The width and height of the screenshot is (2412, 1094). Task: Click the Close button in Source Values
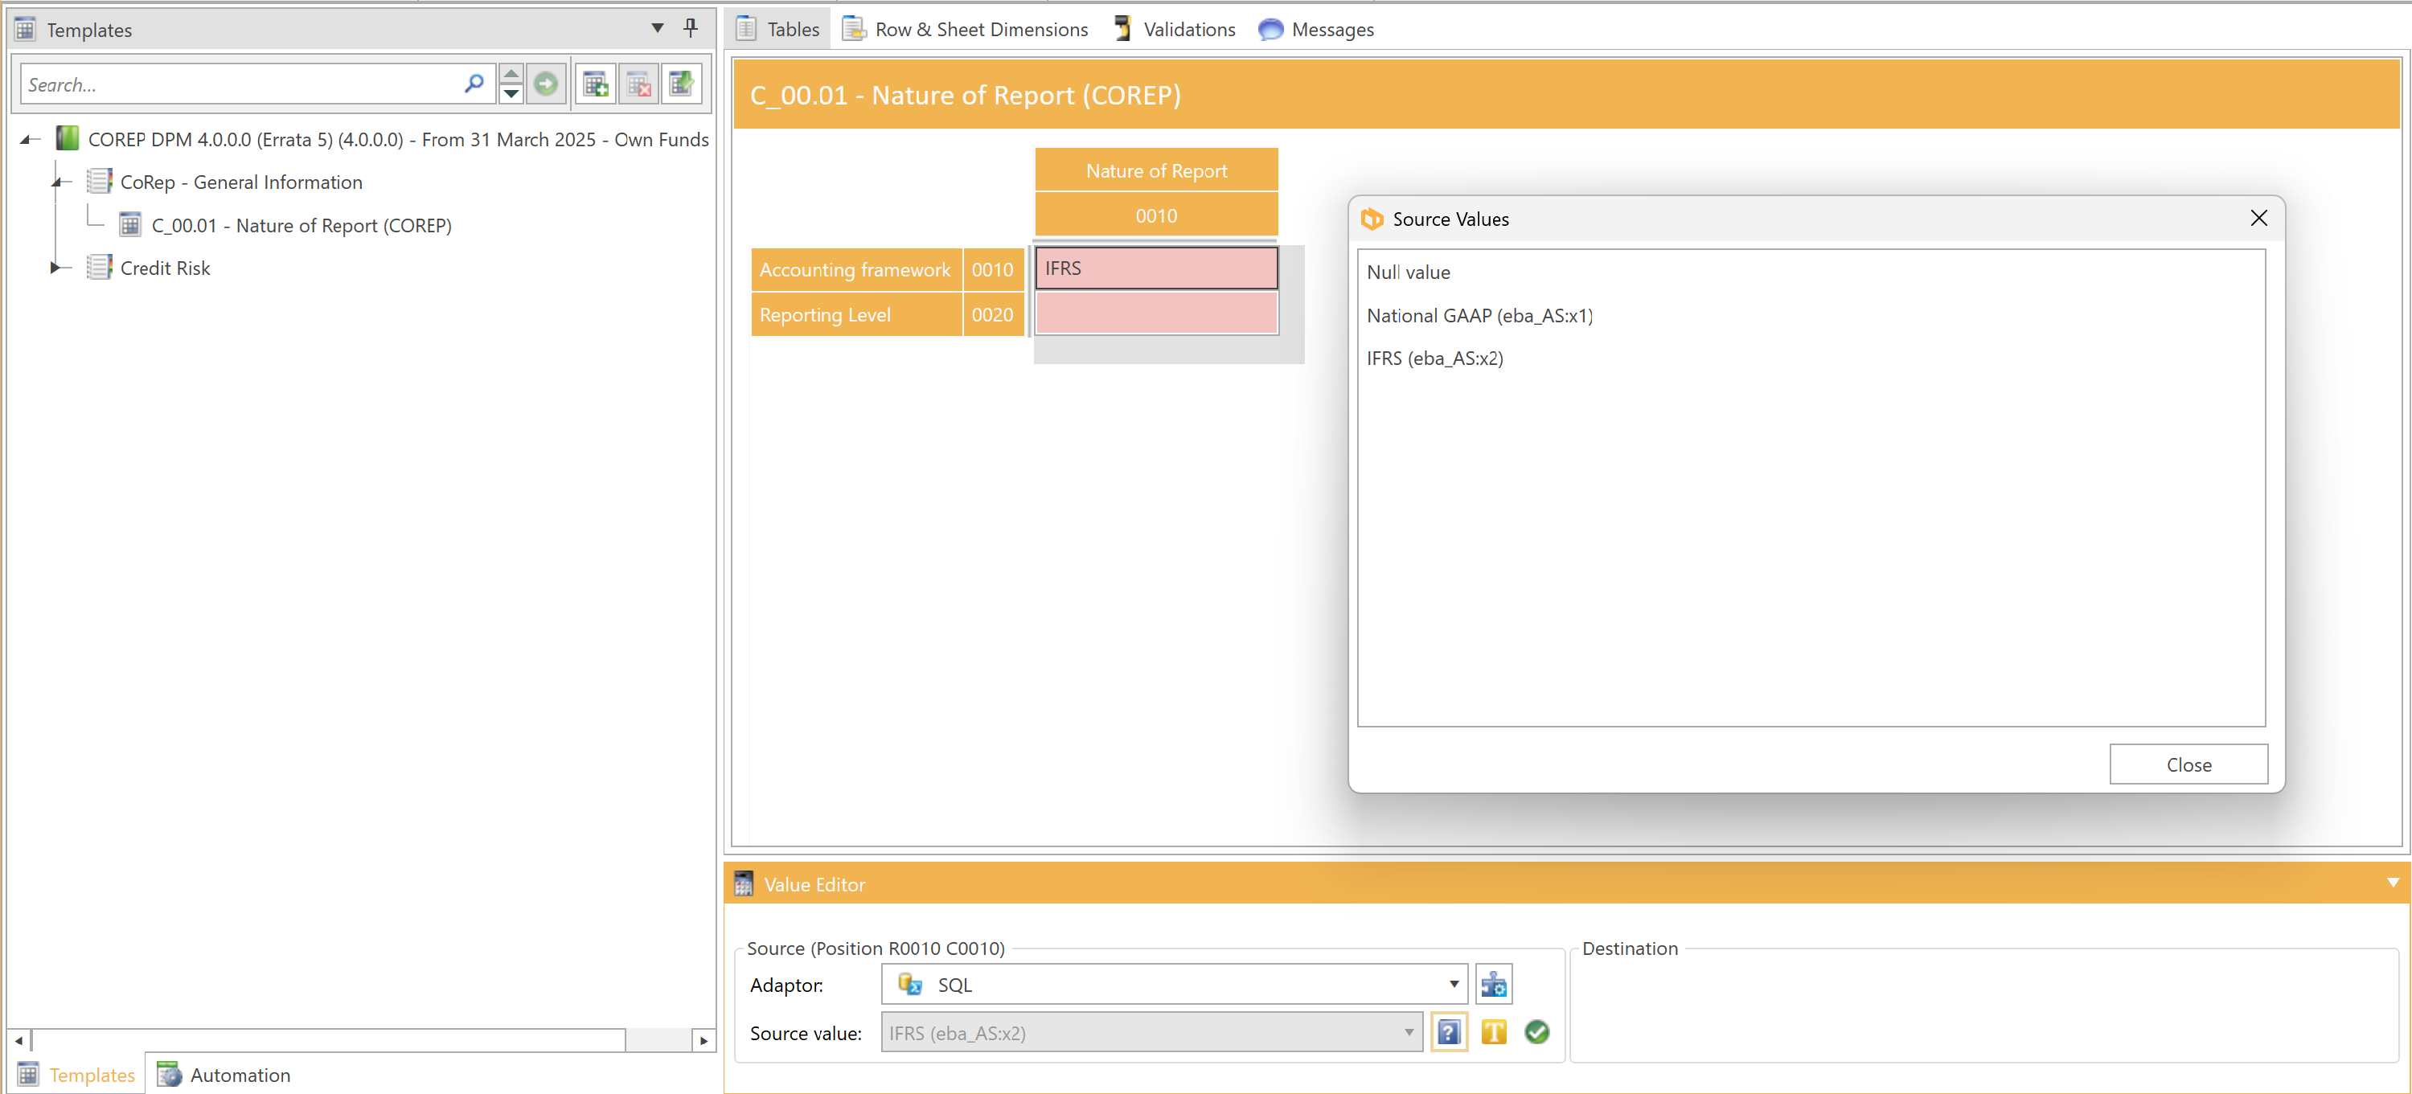[2187, 764]
